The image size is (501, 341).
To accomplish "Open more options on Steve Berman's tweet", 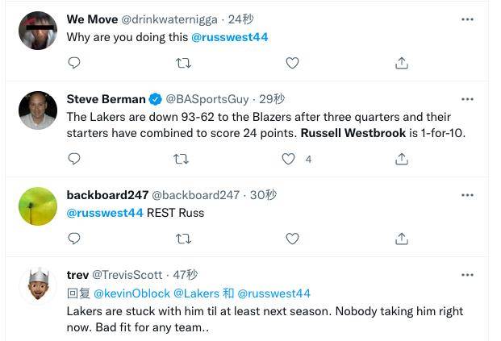I will coord(467,98).
